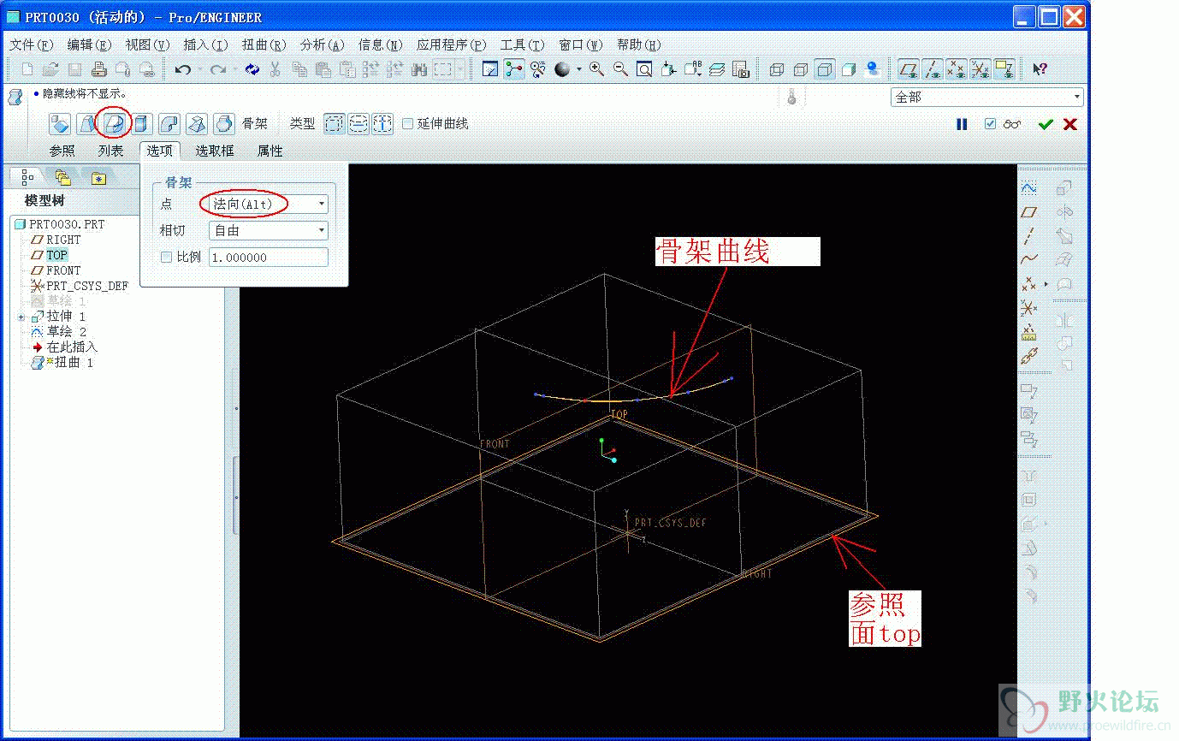The image size is (1179, 741).
Task: Click the Datum Axis tool
Action: (x=1029, y=235)
